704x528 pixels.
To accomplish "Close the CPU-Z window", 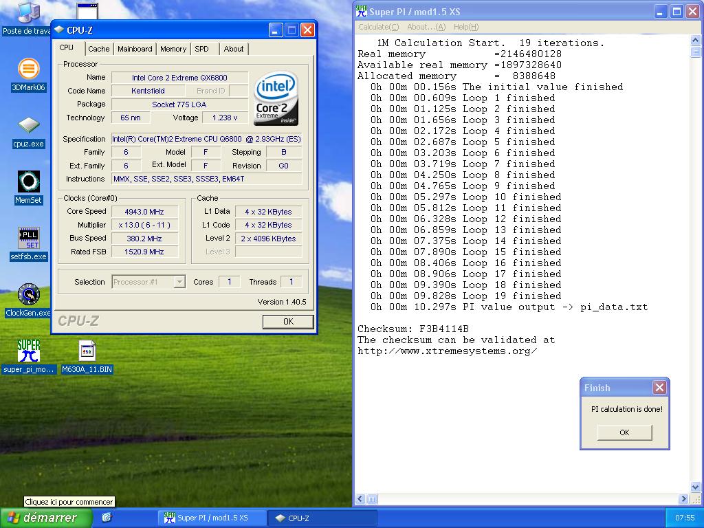I will tap(307, 30).
